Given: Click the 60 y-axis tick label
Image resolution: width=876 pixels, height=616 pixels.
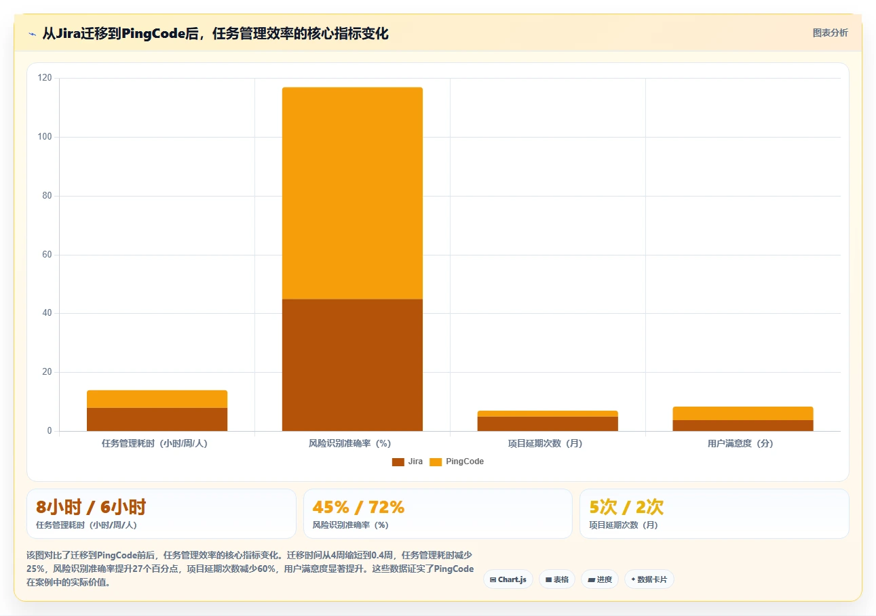Looking at the screenshot, I should [x=47, y=255].
